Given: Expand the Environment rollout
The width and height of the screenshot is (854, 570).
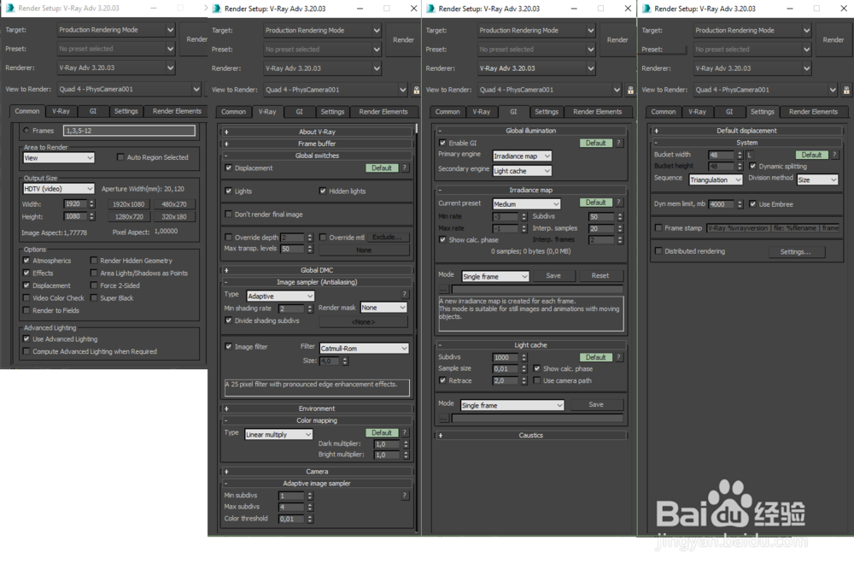Looking at the screenshot, I should pyautogui.click(x=317, y=408).
